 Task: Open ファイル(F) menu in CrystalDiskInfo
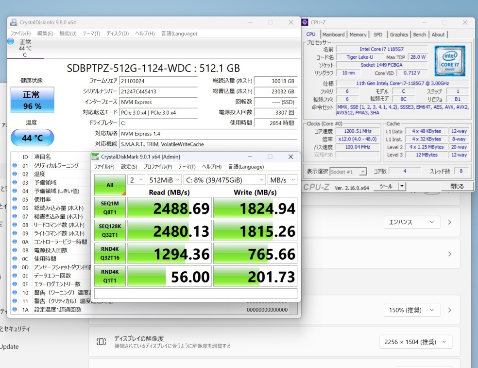[20, 34]
